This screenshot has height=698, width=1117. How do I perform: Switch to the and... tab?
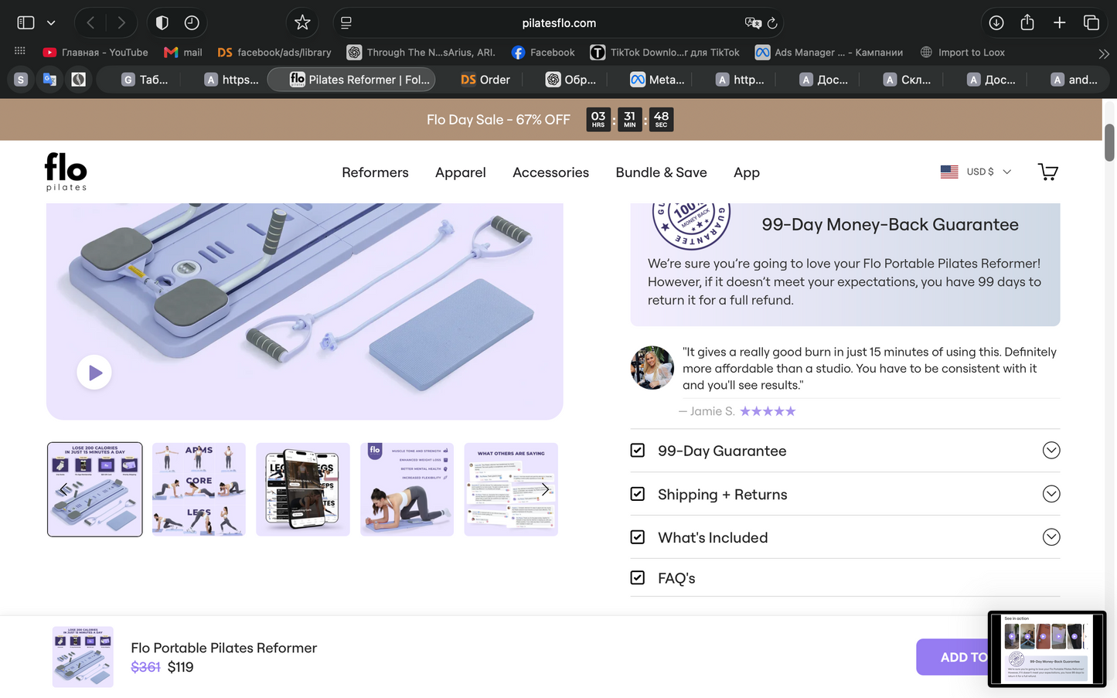coord(1074,79)
